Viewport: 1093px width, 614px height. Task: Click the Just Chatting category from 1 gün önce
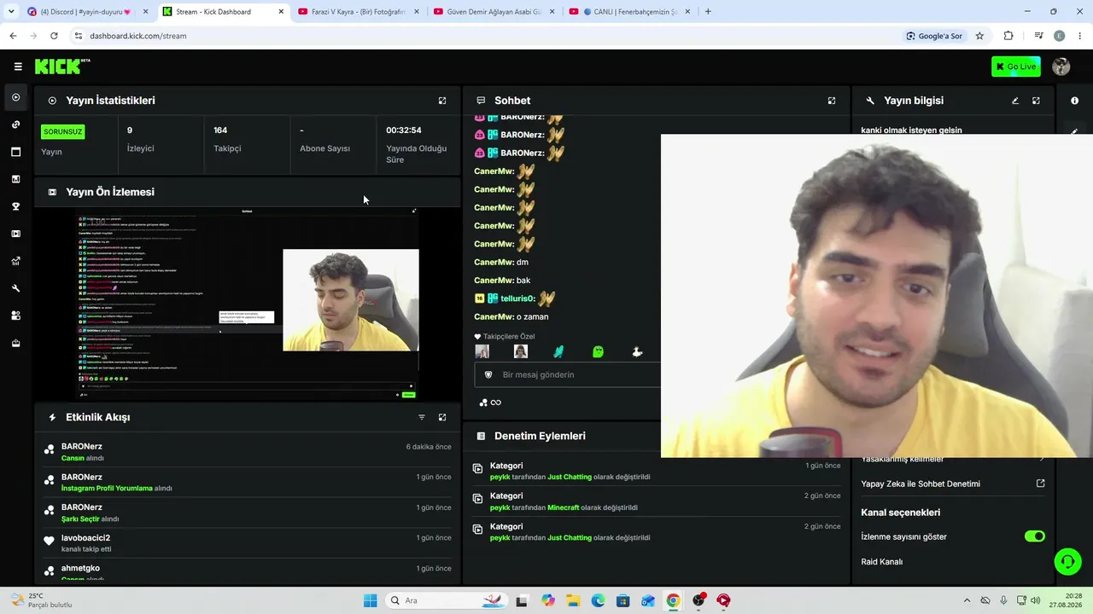coord(570,478)
